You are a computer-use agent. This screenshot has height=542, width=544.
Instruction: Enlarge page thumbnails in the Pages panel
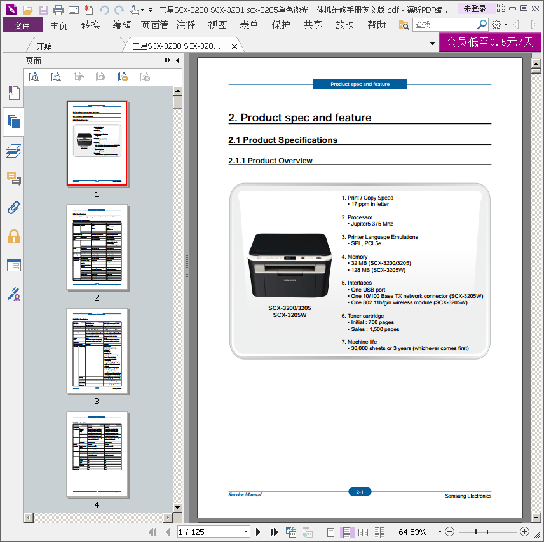(34, 77)
